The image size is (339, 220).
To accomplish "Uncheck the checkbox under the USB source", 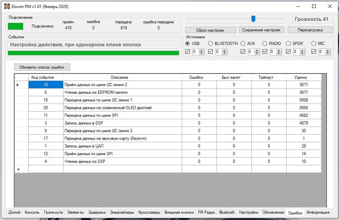I will [188, 52].
